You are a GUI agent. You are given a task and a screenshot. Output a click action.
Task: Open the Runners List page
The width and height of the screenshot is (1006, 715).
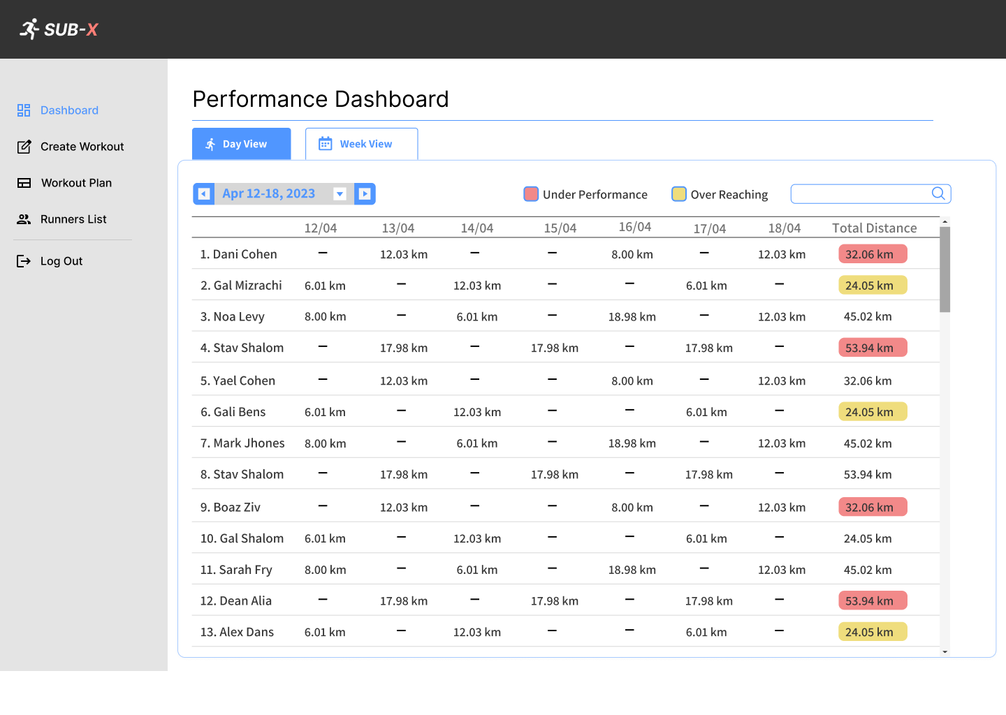(73, 219)
